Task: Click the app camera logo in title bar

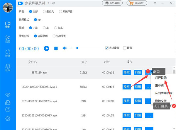Action: (21, 3)
